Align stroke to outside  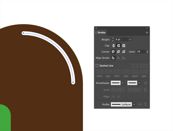click(x=124, y=58)
